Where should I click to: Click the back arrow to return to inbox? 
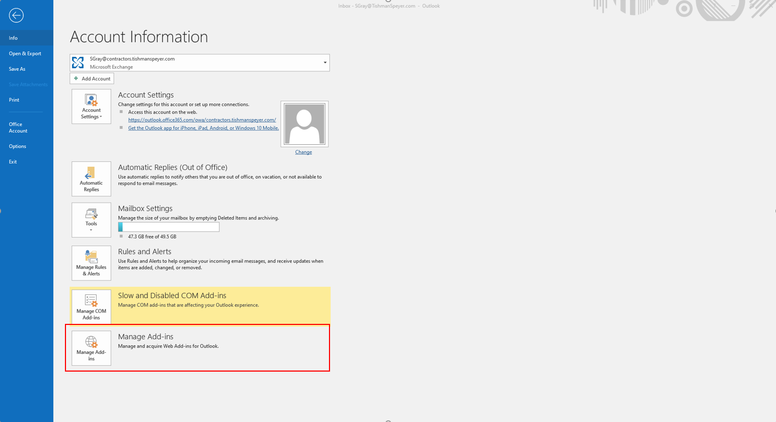pos(16,16)
